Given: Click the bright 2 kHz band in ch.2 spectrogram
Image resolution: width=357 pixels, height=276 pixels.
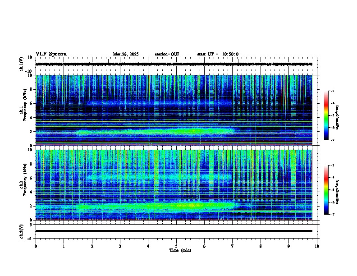Looking at the screenshot, I should point(157,206).
